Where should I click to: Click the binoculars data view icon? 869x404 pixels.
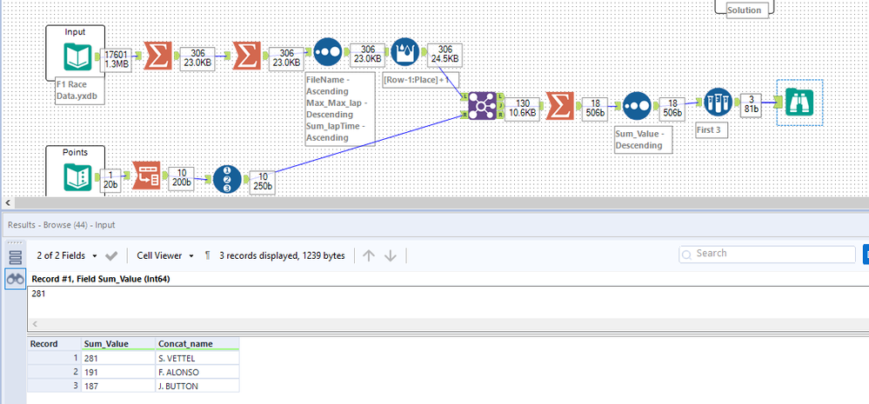pyautogui.click(x=16, y=280)
